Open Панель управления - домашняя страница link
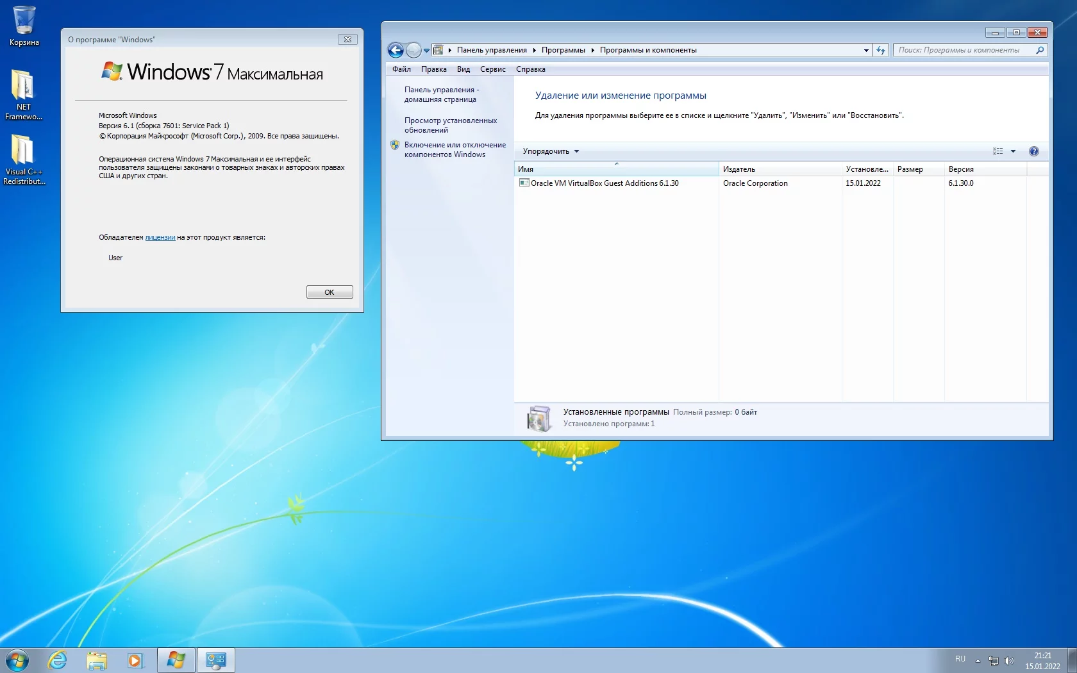Viewport: 1077px width, 673px height. coord(442,95)
